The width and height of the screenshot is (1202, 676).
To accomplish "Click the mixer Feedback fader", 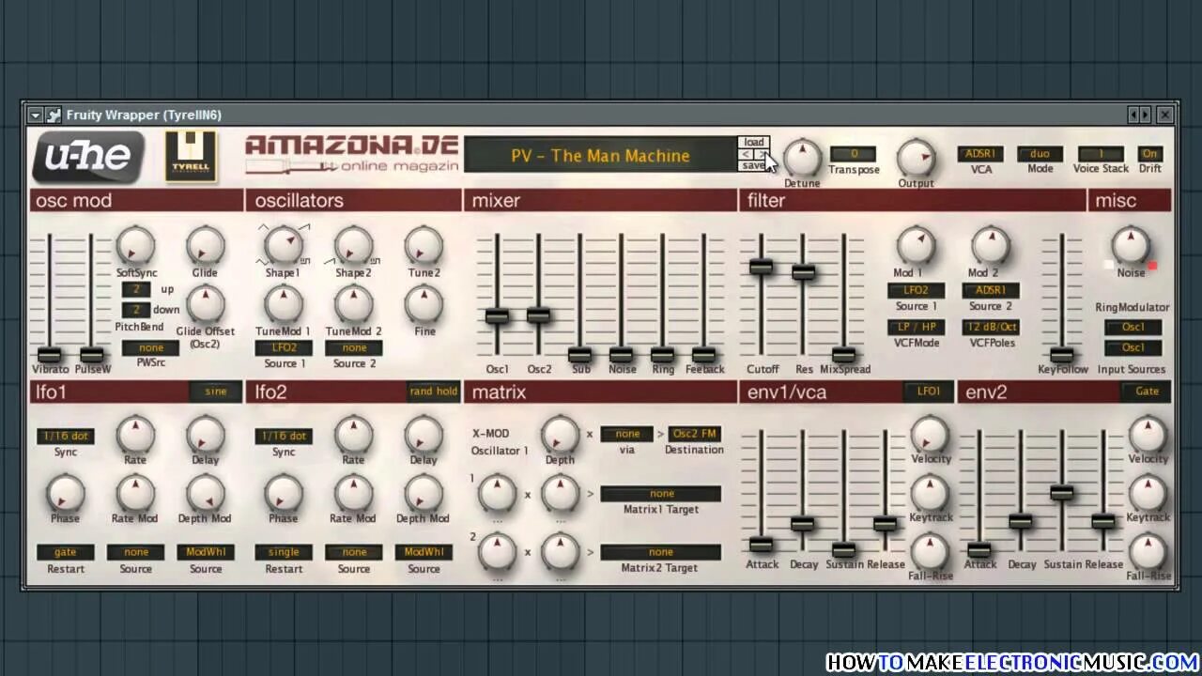I will [703, 355].
